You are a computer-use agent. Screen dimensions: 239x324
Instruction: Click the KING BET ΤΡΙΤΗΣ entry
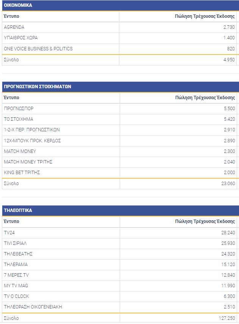[22, 173]
